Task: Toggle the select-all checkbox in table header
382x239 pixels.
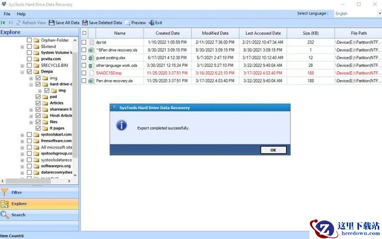Action: click(84, 33)
